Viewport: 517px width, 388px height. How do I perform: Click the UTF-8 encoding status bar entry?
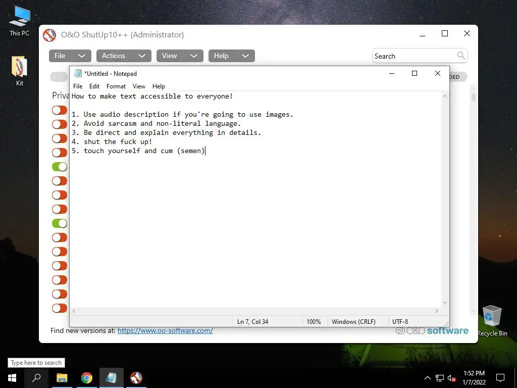(400, 321)
